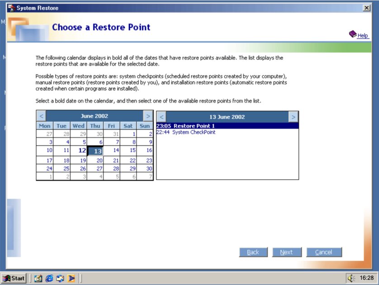Open the Help book icon
This screenshot has height=285, width=379.
click(x=353, y=34)
